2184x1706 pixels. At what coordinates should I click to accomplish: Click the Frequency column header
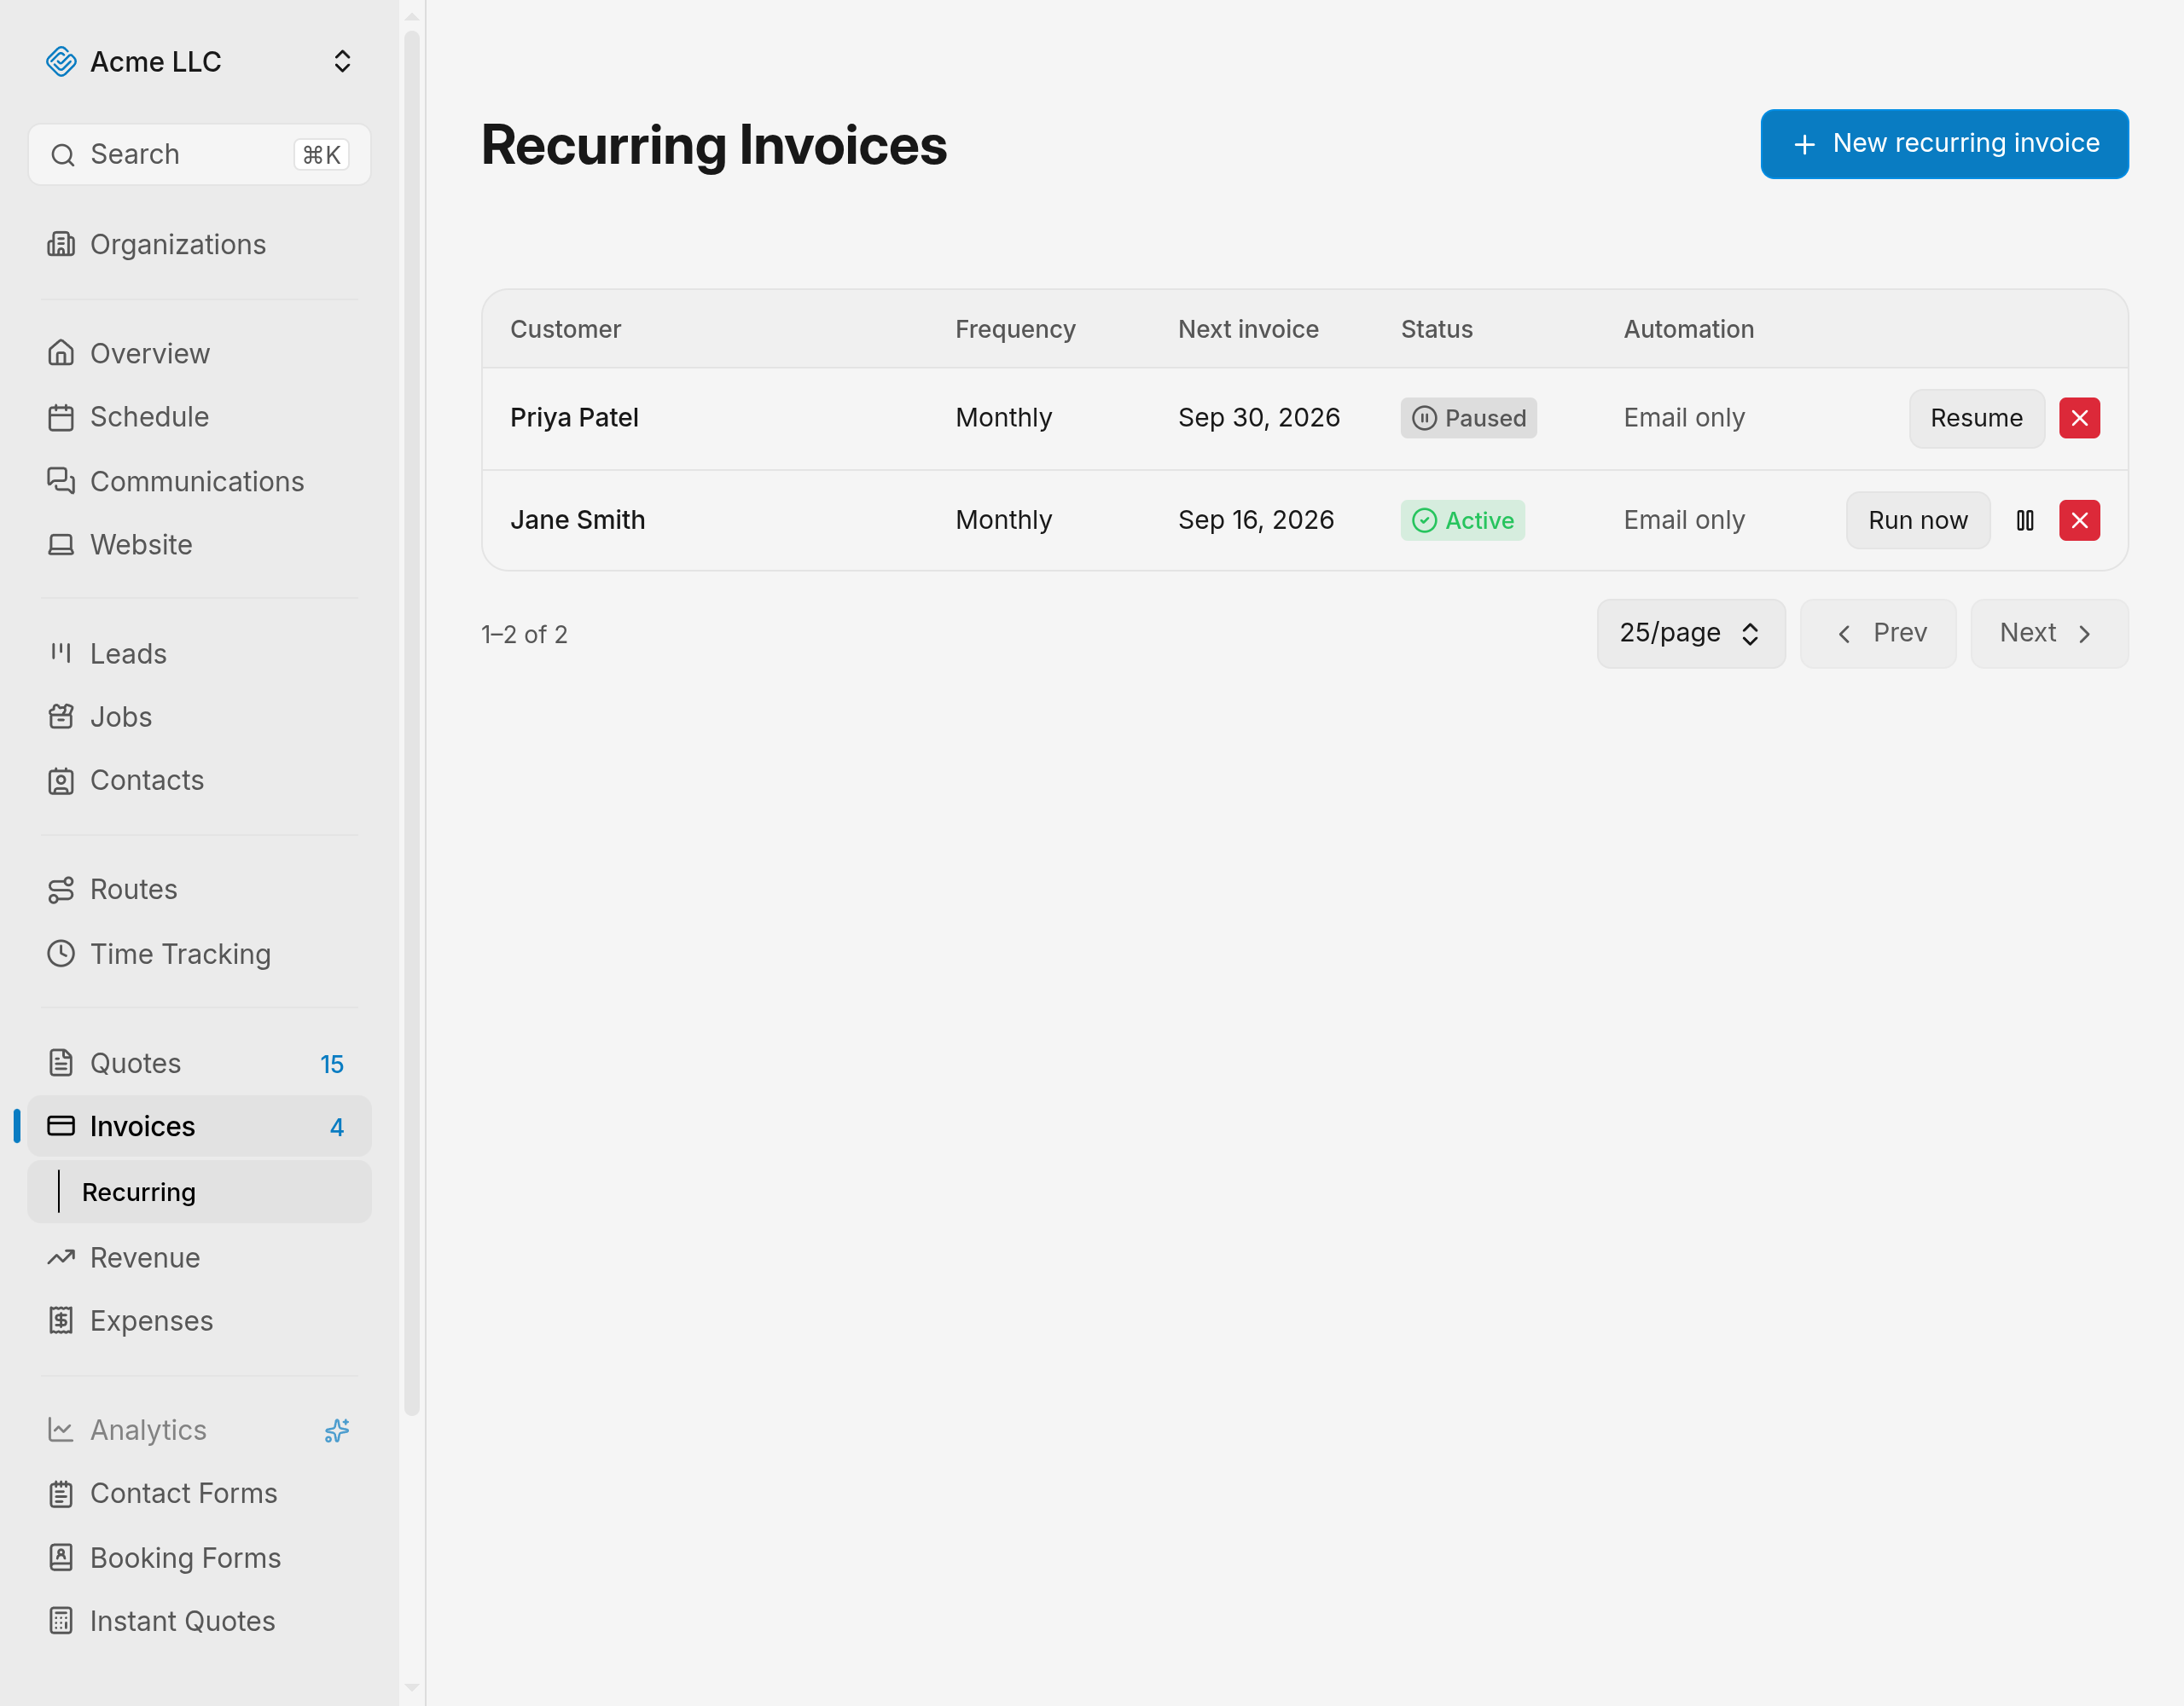pos(1015,329)
